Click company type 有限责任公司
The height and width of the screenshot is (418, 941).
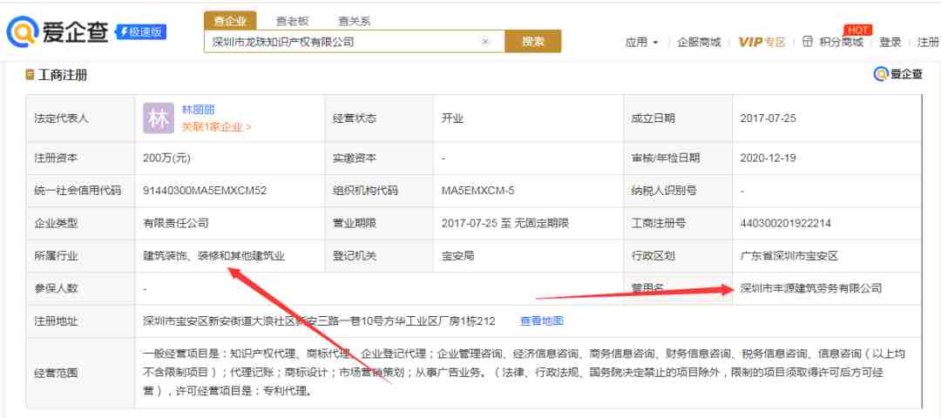176,223
